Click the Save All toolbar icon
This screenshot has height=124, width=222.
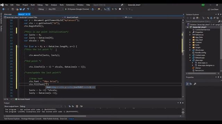click(x=24, y=9)
